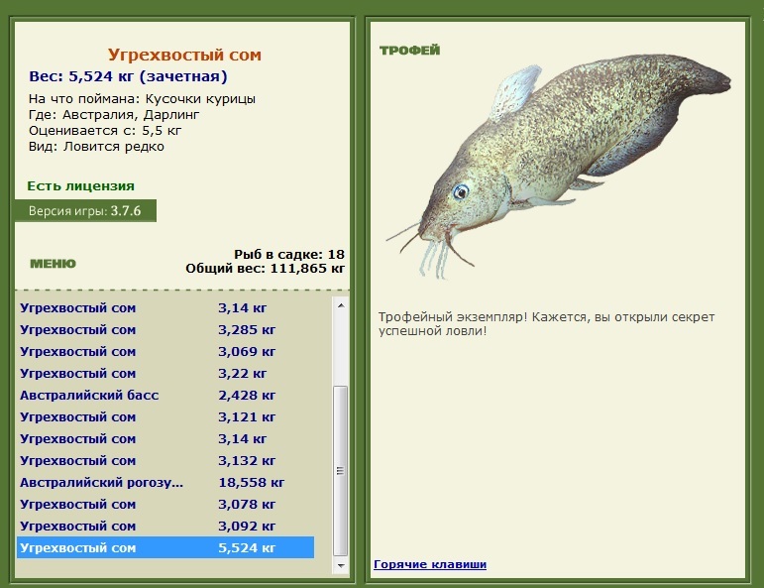Select the Угрехвостый сом 3,132 кг row

point(165,461)
